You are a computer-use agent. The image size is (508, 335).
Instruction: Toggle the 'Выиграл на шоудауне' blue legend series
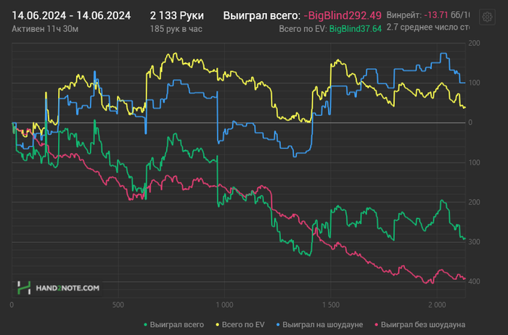pos(319,325)
